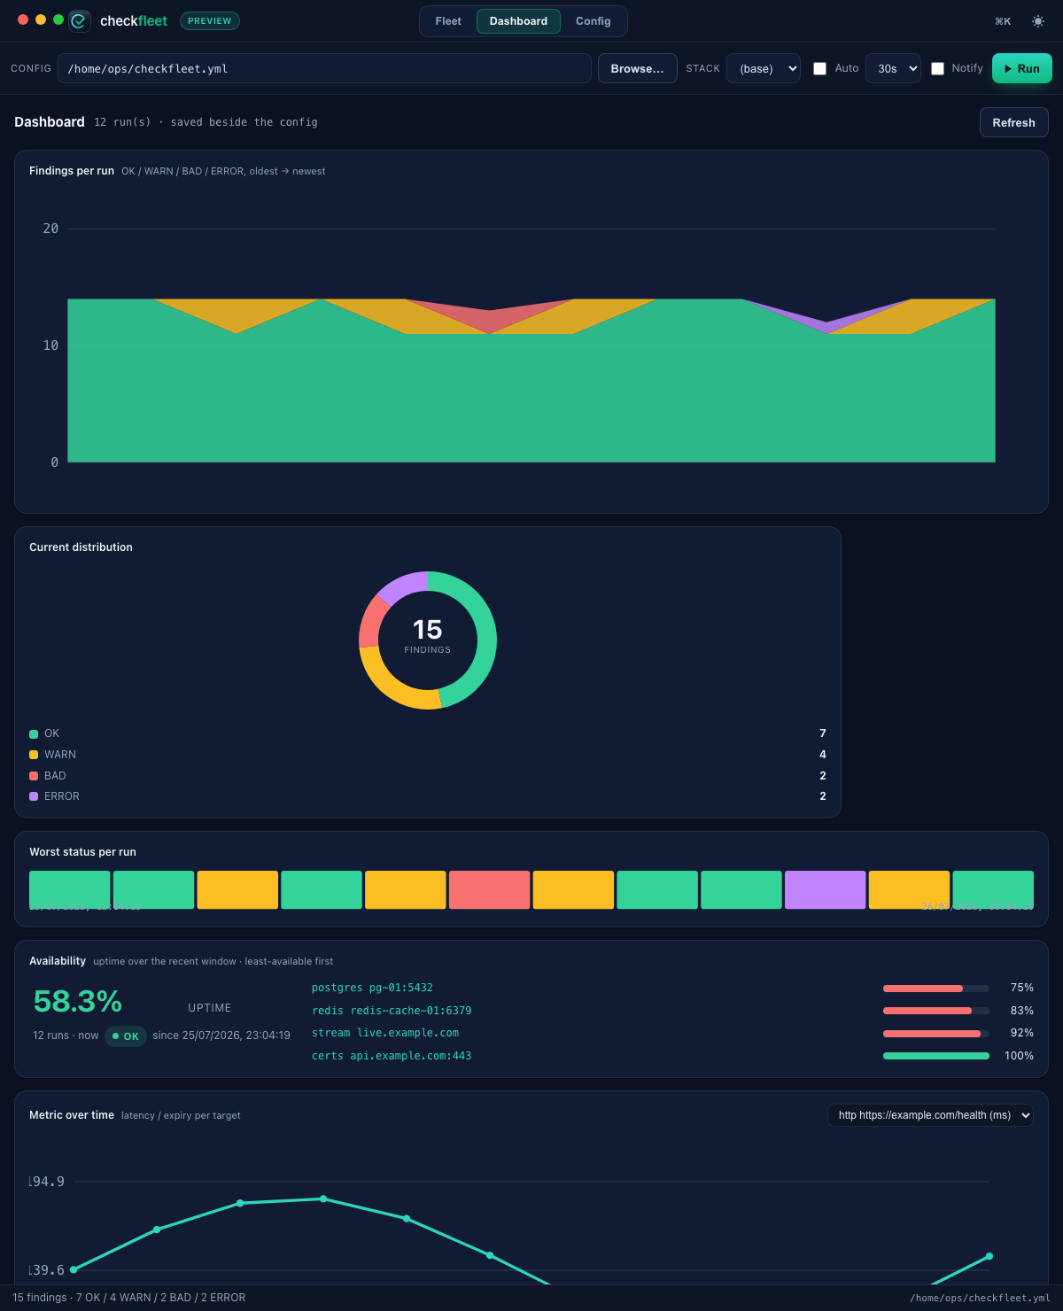Click the WARN legend yellow swatch
The image size is (1063, 1311).
[34, 755]
